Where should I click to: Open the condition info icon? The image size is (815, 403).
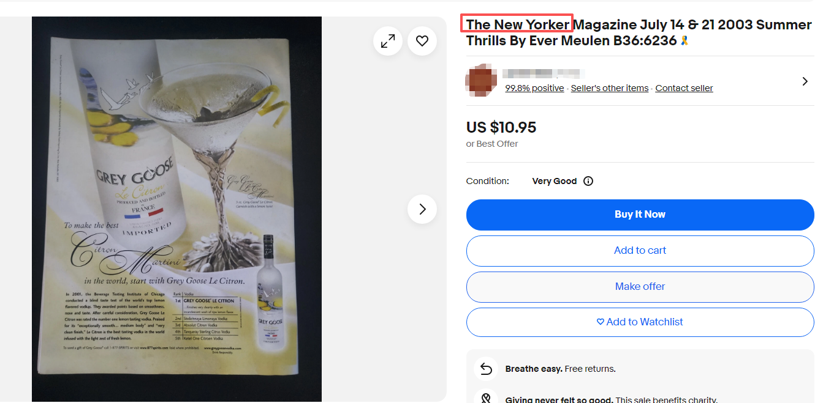click(x=588, y=181)
